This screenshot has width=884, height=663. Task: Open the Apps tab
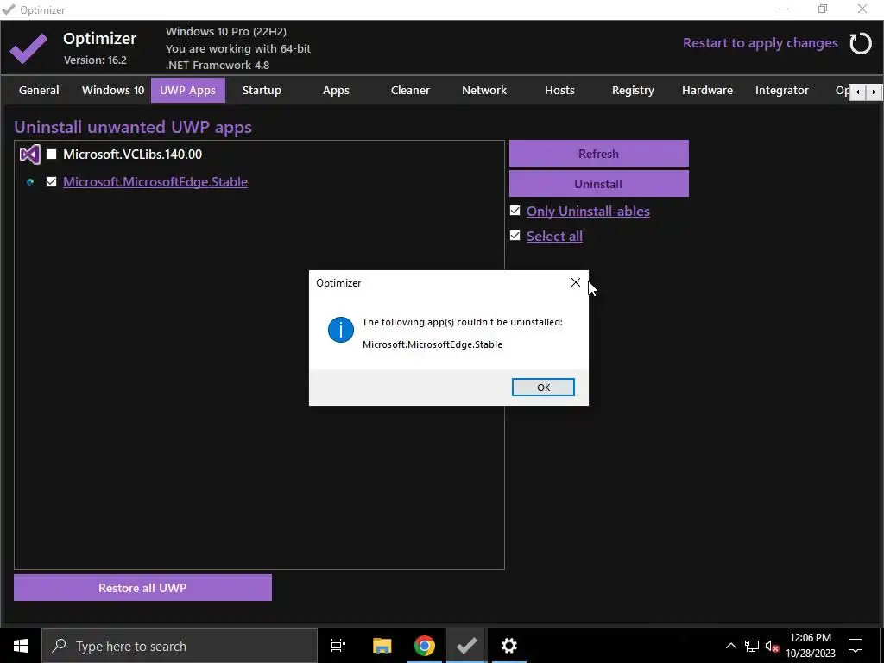pos(336,90)
